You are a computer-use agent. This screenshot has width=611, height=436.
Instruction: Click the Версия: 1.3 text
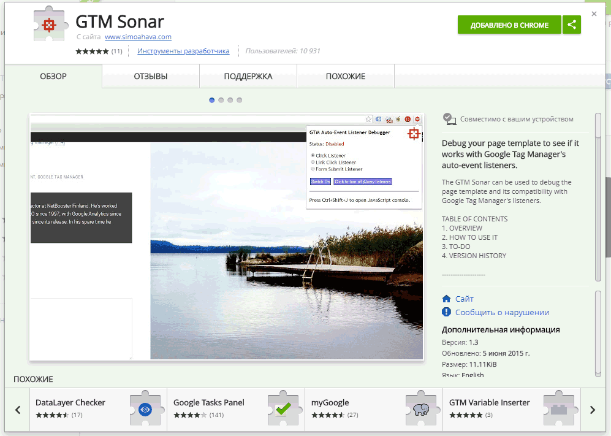click(x=460, y=342)
